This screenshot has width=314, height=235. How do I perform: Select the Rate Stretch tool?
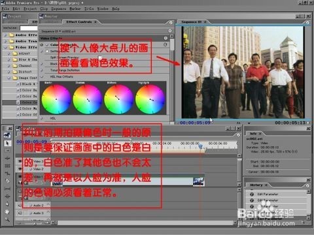point(7,174)
